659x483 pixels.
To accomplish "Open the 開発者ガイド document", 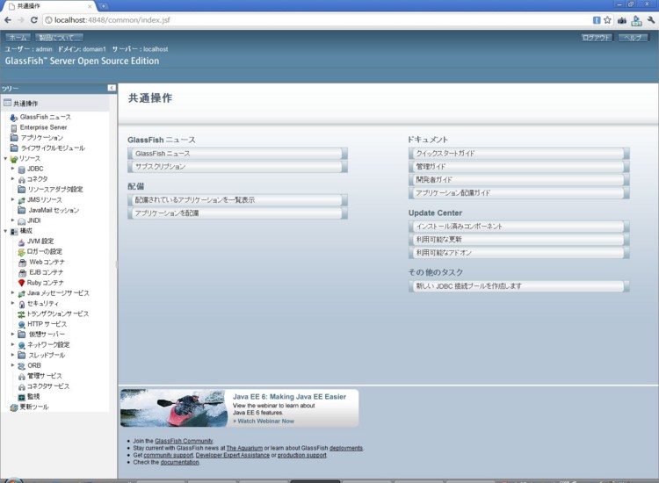I will (x=518, y=180).
